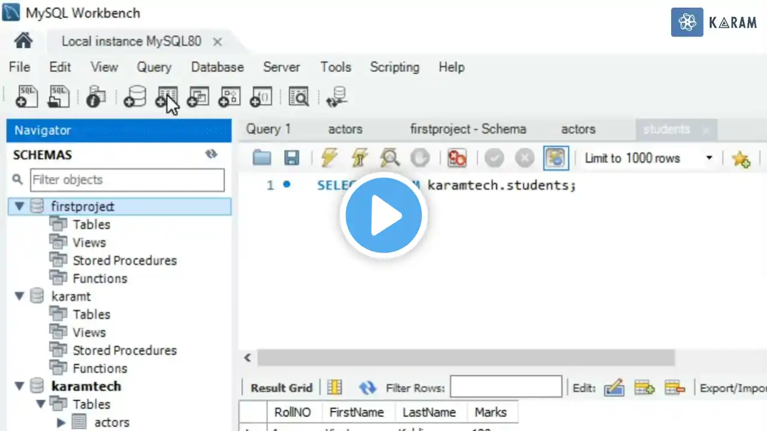Create a new schema
767x431 pixels.
tap(135, 96)
